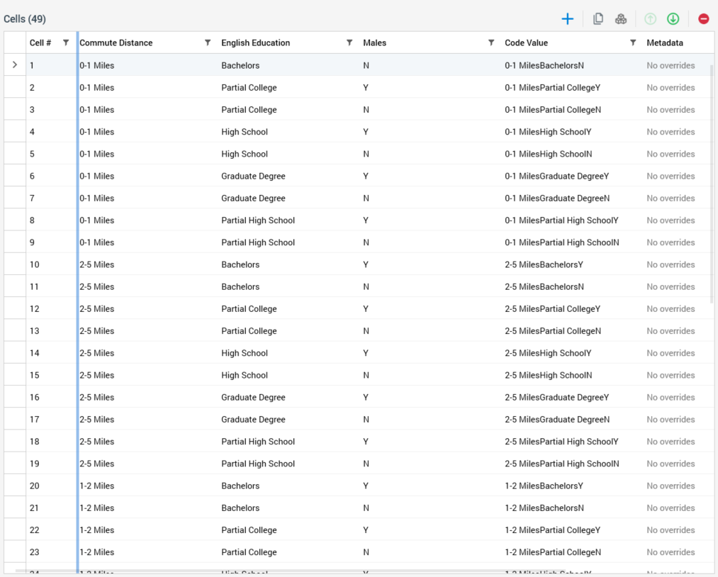Open the Code Value column filter funnel
The image size is (718, 577).
click(633, 43)
